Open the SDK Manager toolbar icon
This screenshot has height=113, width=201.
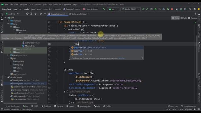tap(185, 9)
